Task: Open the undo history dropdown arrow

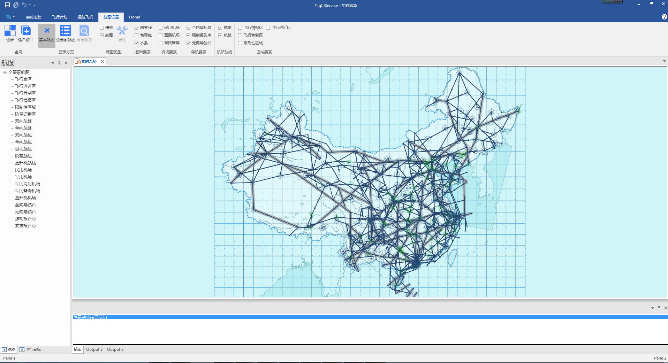Action: coord(30,5)
